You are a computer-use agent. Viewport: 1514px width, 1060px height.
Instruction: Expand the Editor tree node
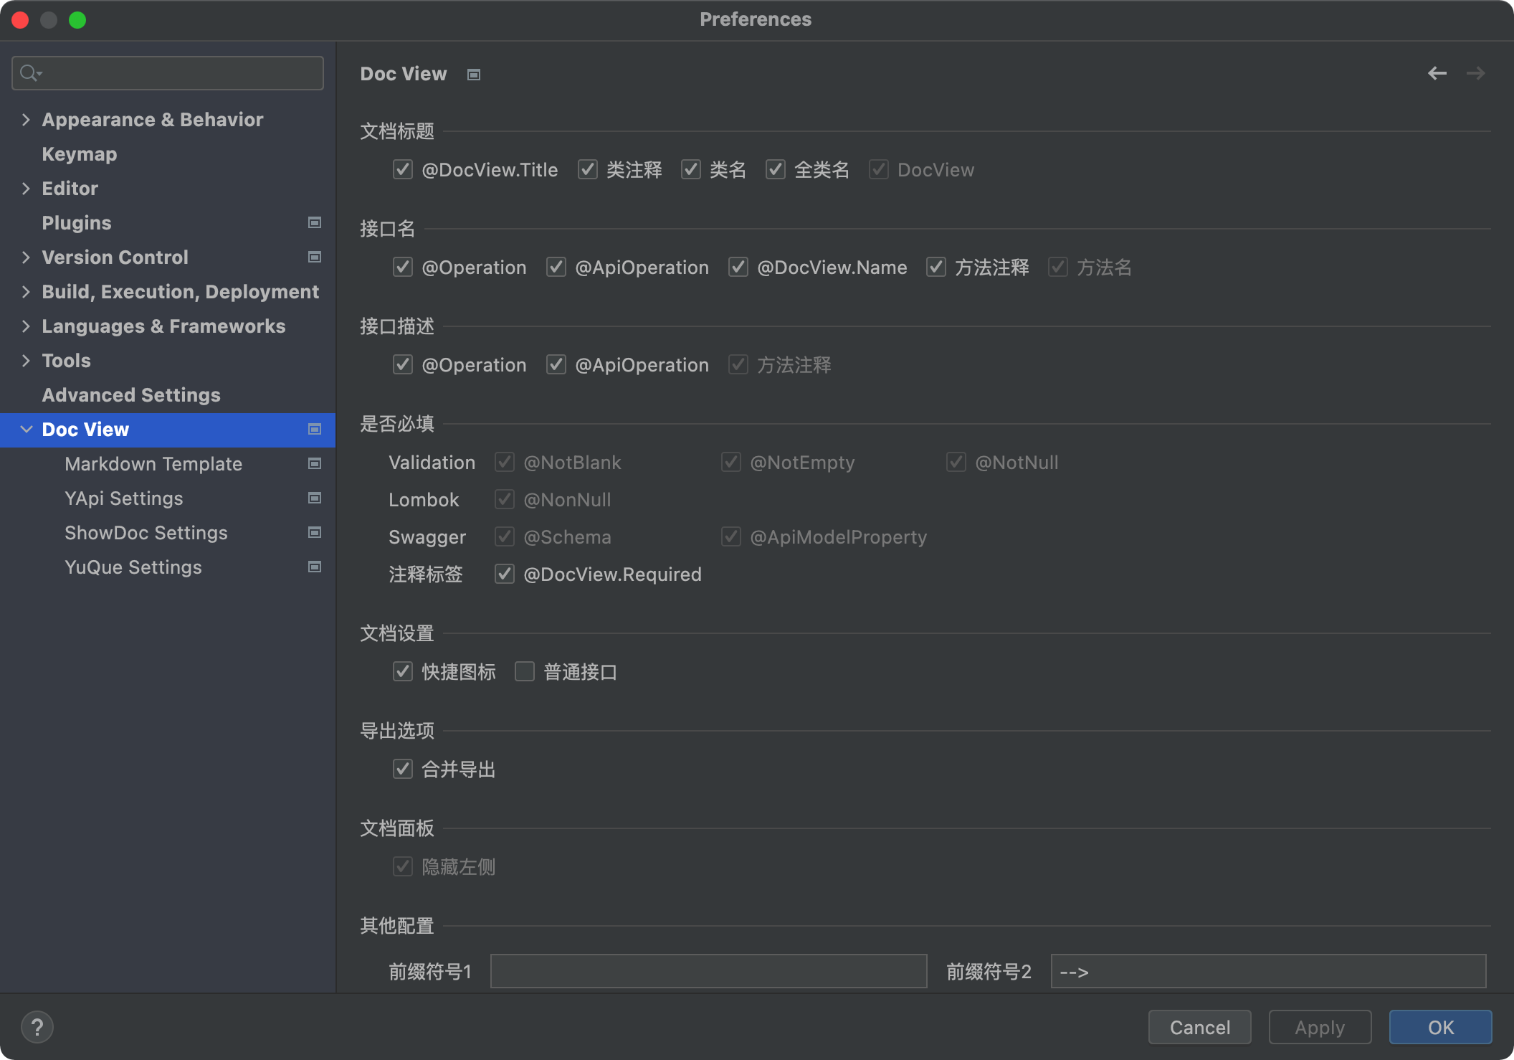(26, 188)
